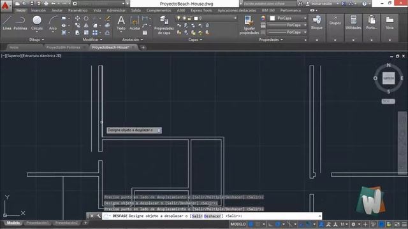Expand the Capas panel dropdown

click(x=196, y=39)
